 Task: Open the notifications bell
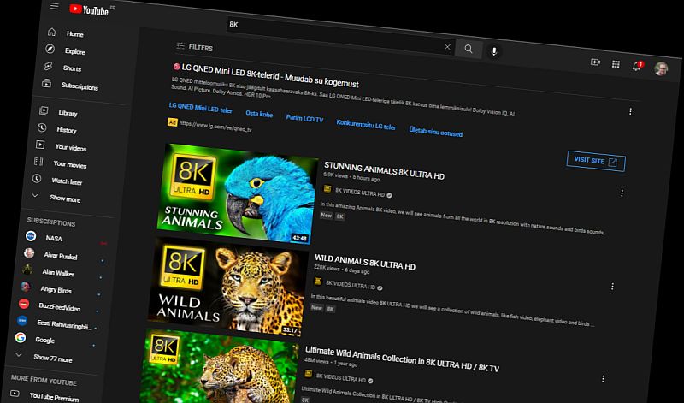(x=636, y=67)
